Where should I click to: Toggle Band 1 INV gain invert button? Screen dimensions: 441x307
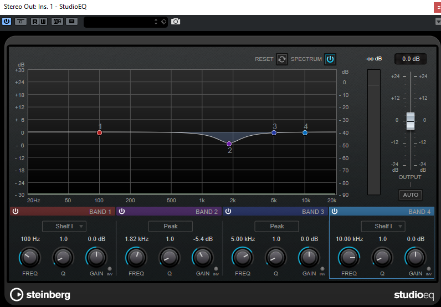(110, 269)
